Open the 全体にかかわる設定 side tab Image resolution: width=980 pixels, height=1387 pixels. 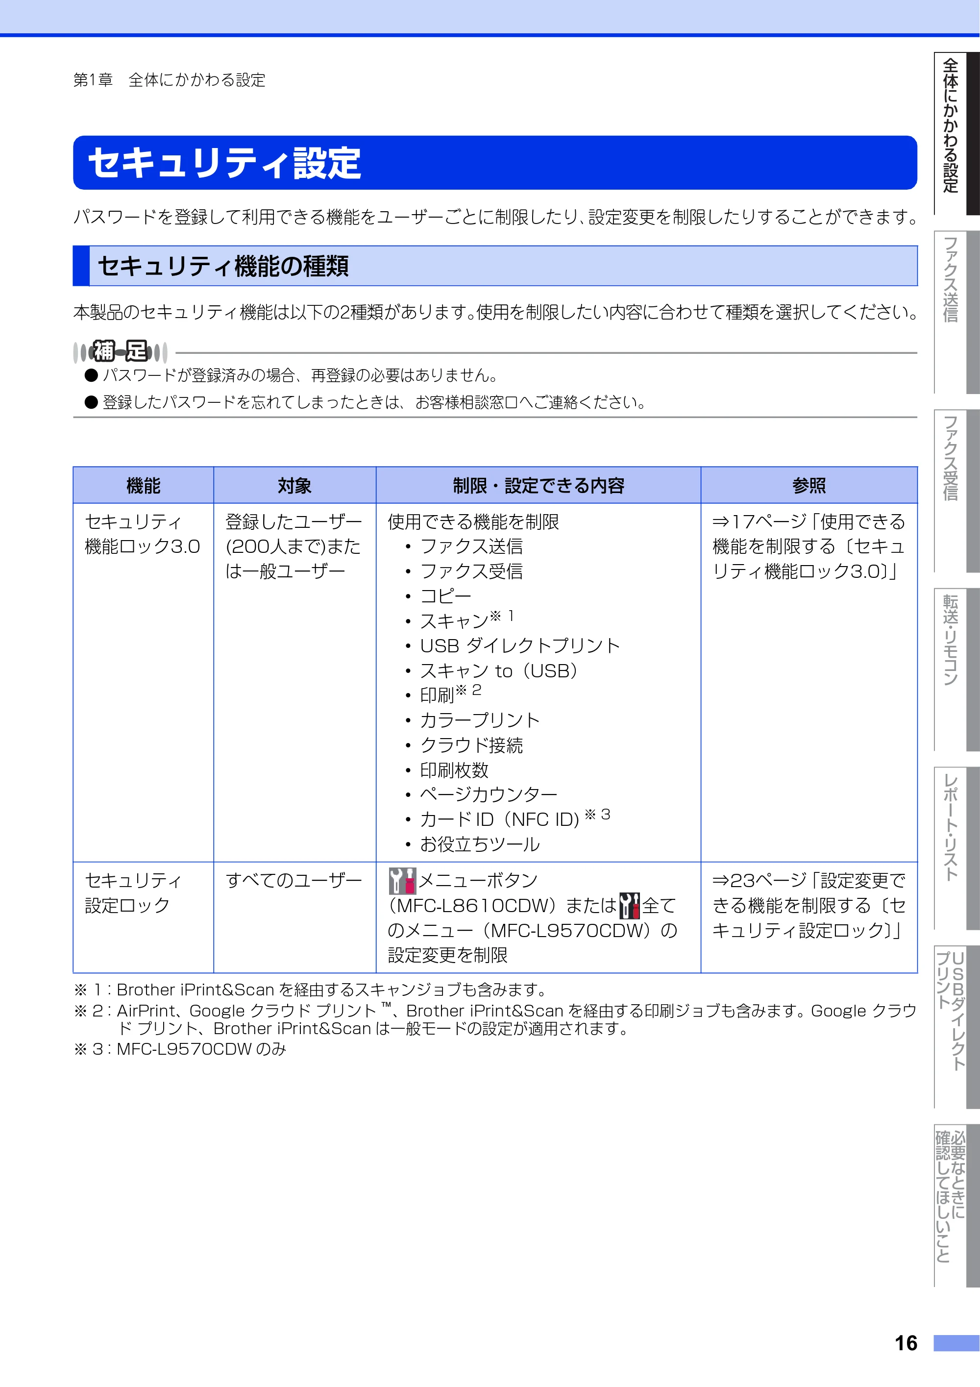[956, 133]
